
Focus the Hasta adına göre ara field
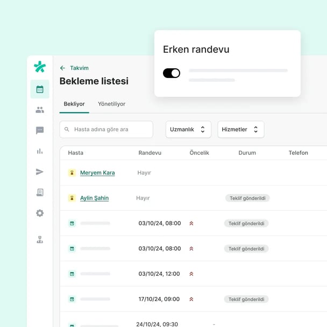point(106,129)
